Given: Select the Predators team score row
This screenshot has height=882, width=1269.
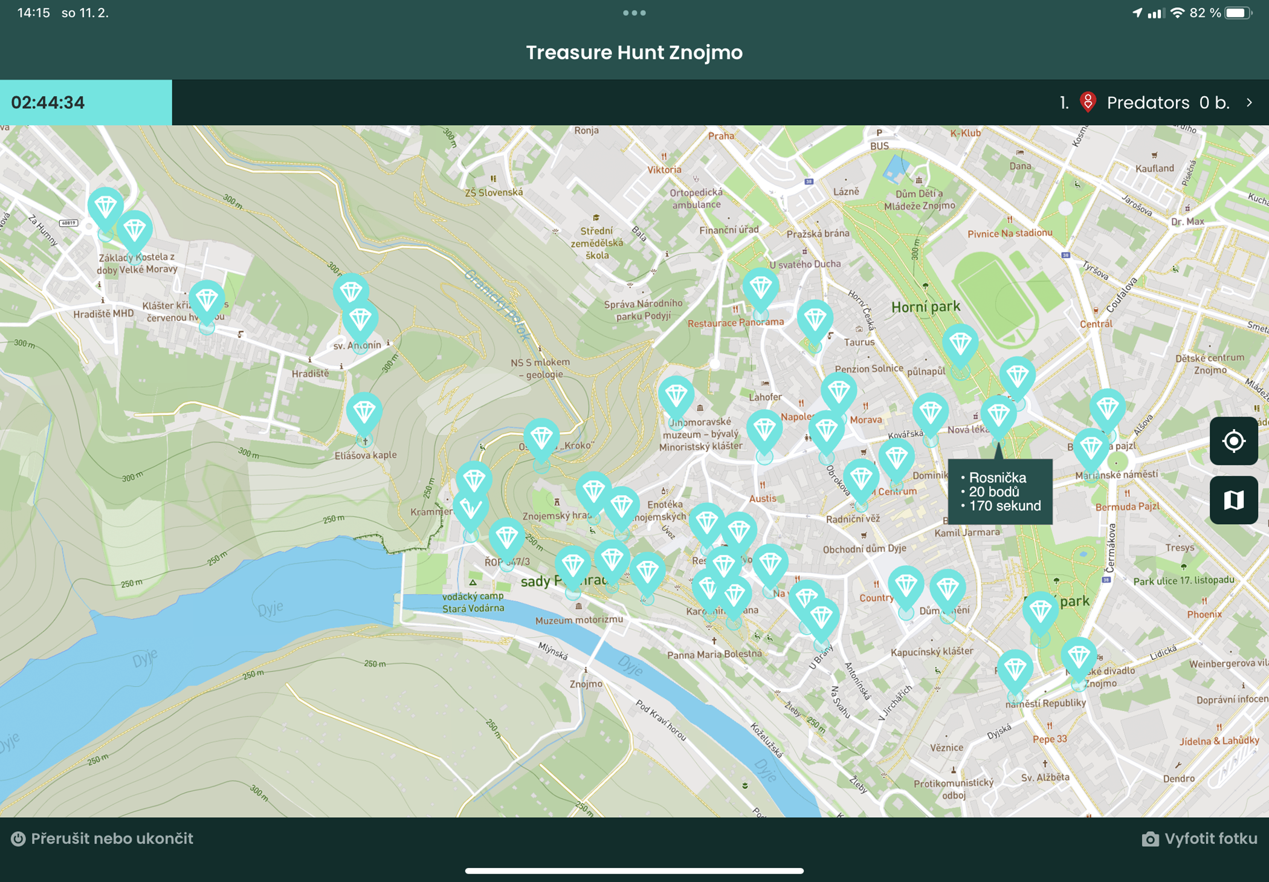Looking at the screenshot, I should (1156, 103).
